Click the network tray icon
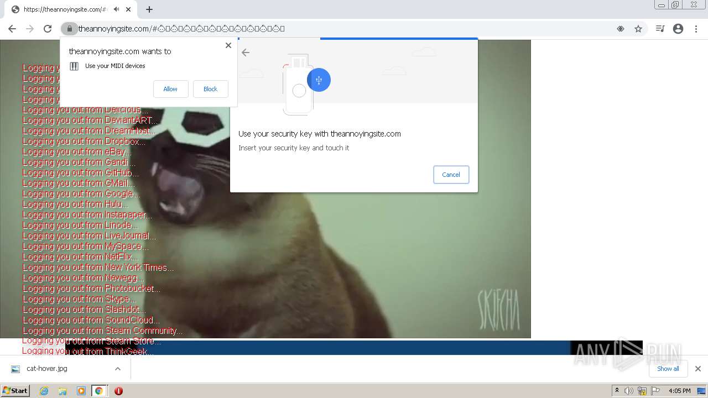 click(x=642, y=391)
